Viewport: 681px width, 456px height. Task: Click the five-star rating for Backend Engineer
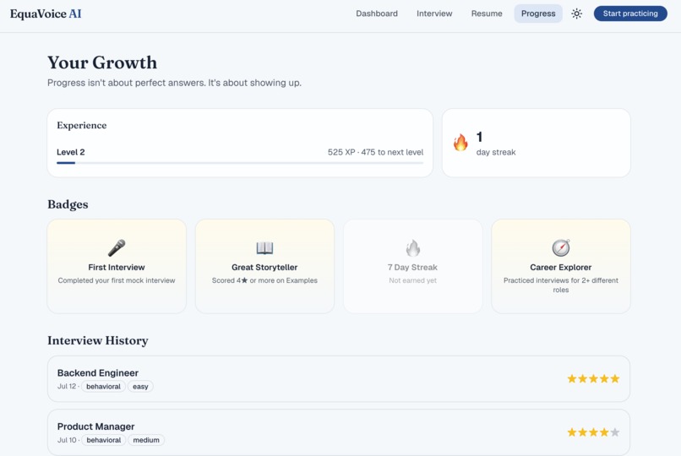pyautogui.click(x=593, y=379)
